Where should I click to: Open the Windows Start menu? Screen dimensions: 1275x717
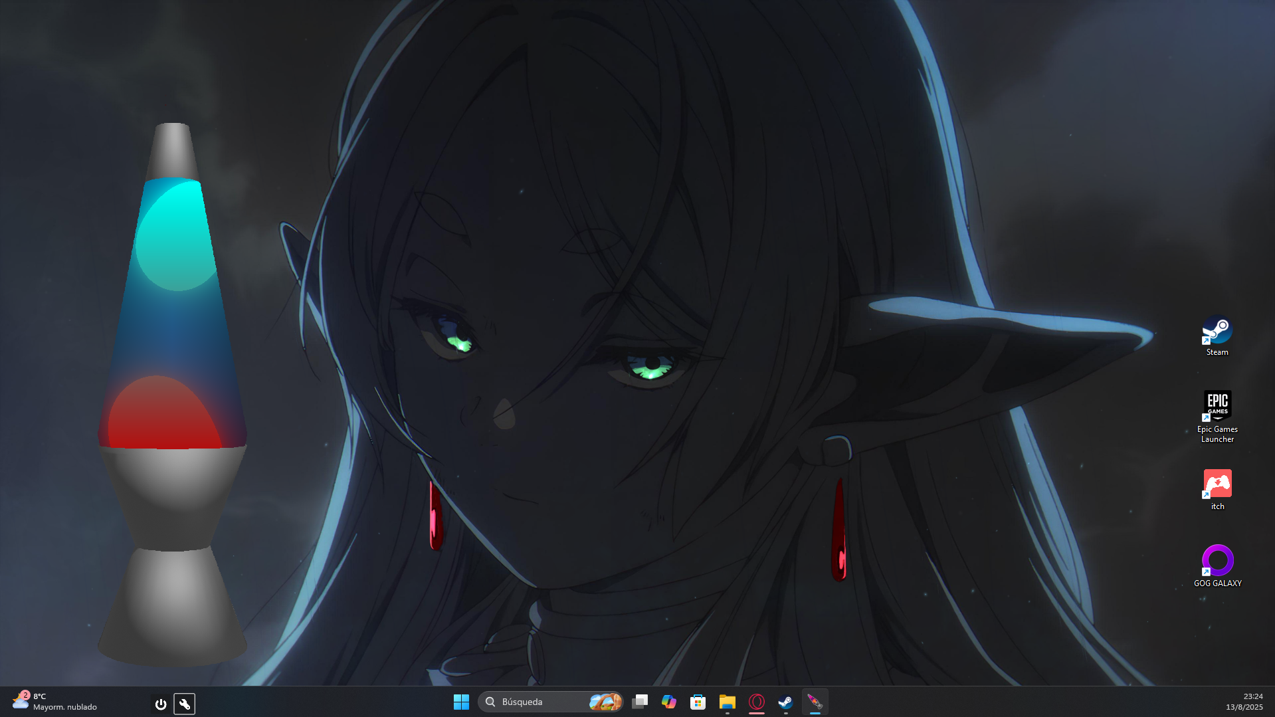pos(461,702)
